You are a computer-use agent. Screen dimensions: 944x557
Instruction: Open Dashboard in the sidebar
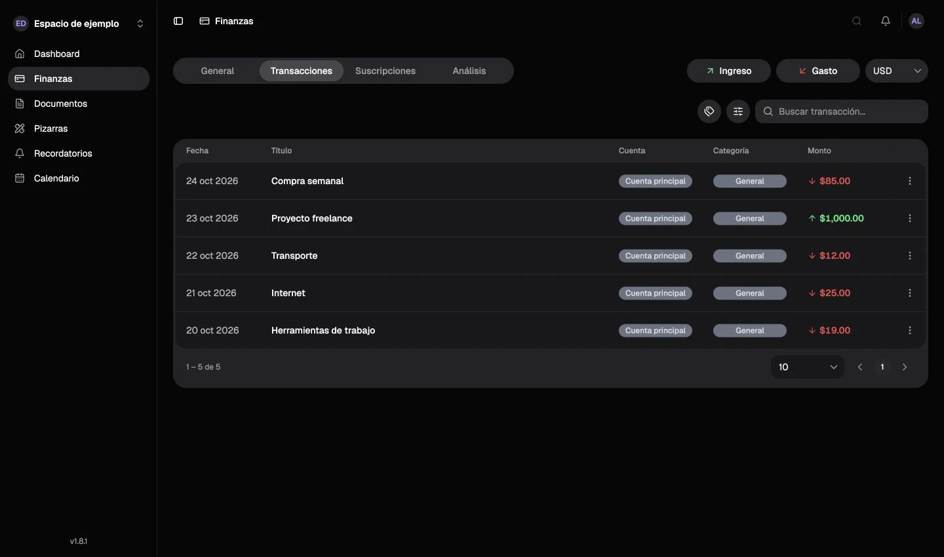(79, 54)
